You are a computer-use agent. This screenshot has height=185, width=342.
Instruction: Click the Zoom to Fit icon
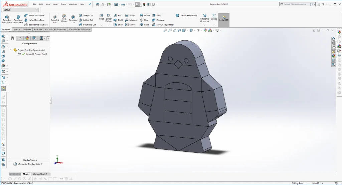click(165, 30)
